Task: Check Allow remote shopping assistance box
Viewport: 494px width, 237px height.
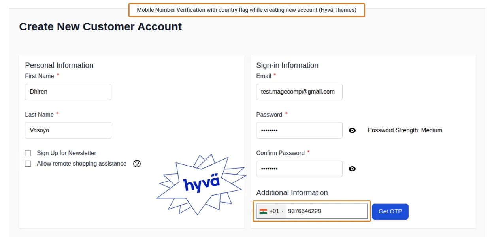Action: [28, 164]
